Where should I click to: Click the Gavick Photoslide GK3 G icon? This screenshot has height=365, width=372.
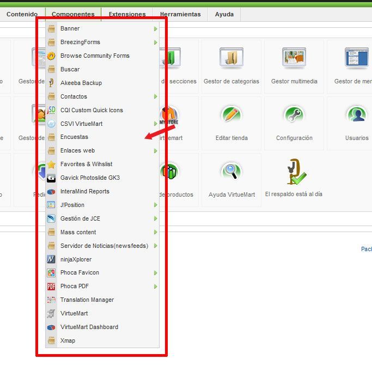51,178
